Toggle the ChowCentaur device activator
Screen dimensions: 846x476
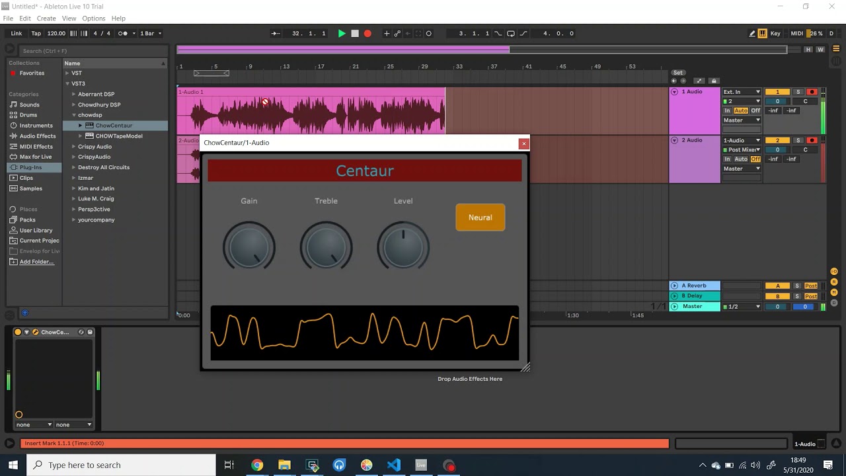coord(18,332)
